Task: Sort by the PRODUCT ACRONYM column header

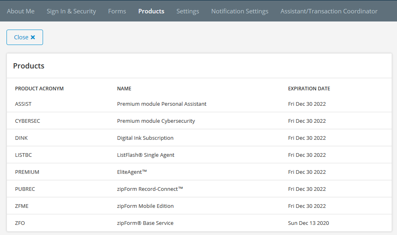Action: pyautogui.click(x=39, y=88)
